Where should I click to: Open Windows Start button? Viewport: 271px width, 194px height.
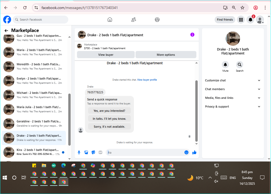5,178
